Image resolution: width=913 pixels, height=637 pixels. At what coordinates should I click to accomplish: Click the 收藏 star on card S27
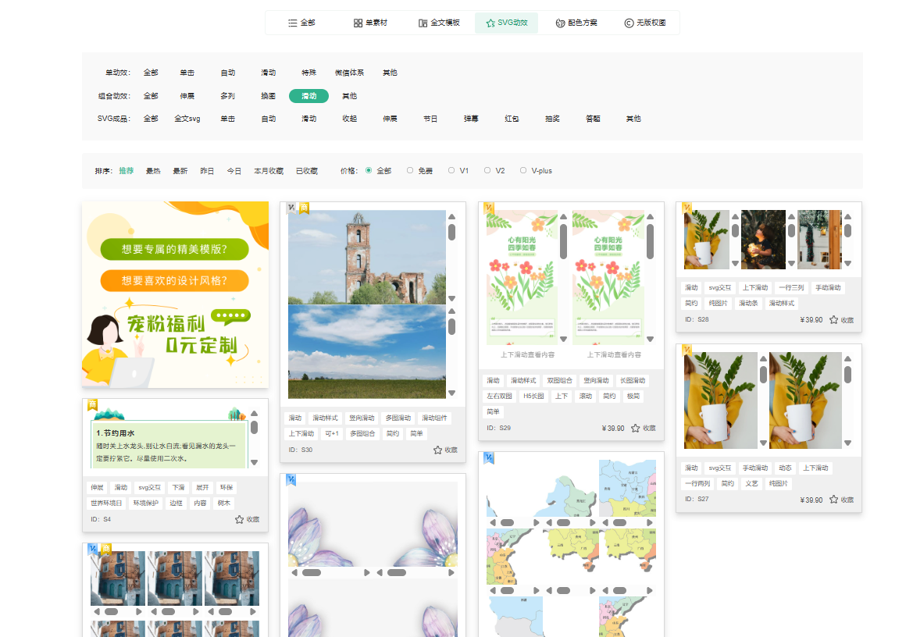point(833,500)
